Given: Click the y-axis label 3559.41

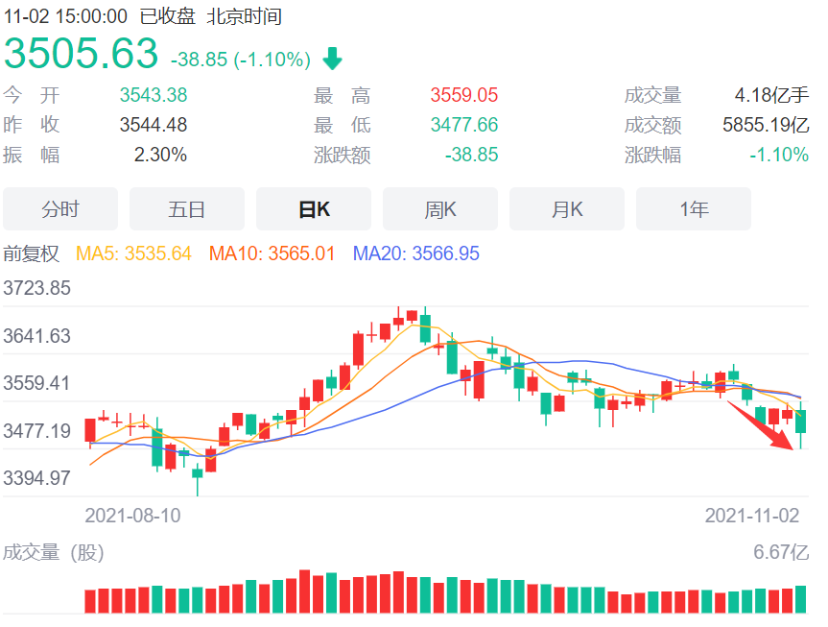Looking at the screenshot, I should point(37,383).
